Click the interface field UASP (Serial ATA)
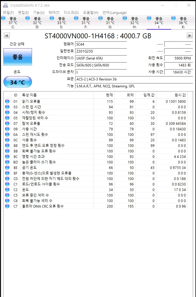This screenshot has height=297, width=196. point(101,58)
